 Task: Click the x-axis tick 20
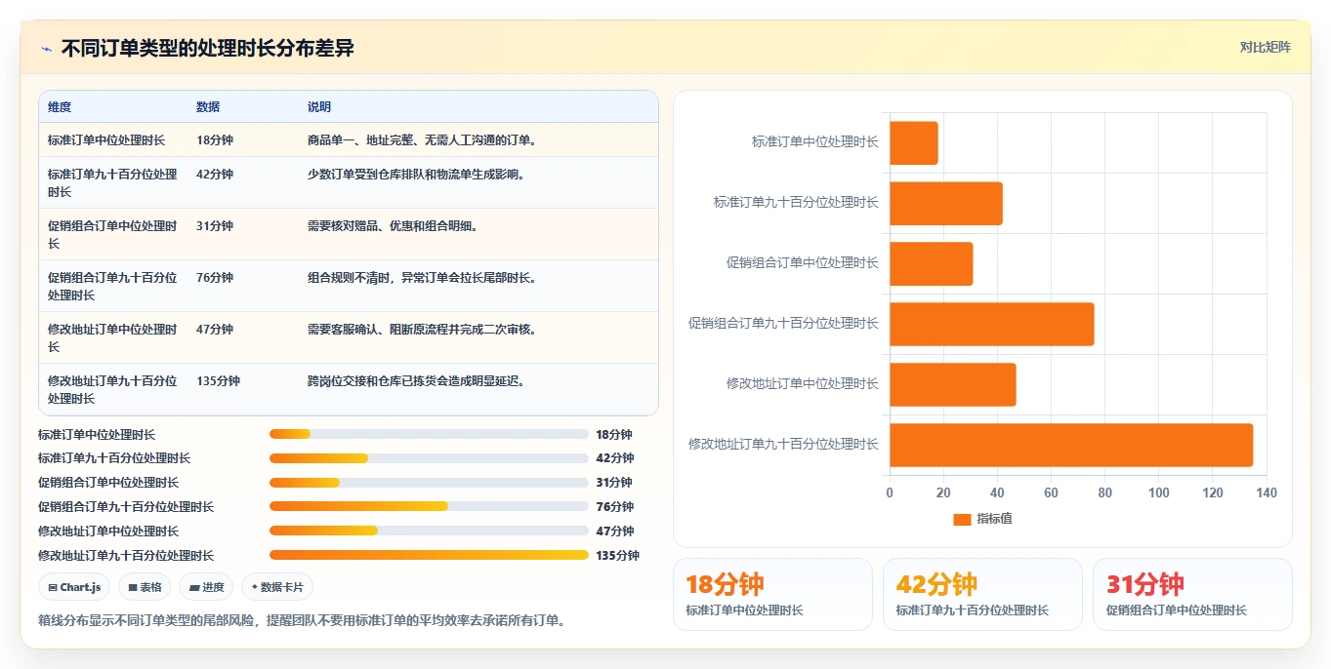[943, 492]
